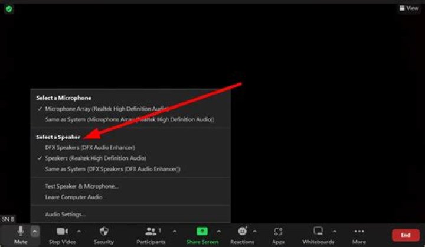Screen dimensions: 425x247
Task: Select Microphone Array (Realtek High Definition Audio)
Action: pos(106,109)
